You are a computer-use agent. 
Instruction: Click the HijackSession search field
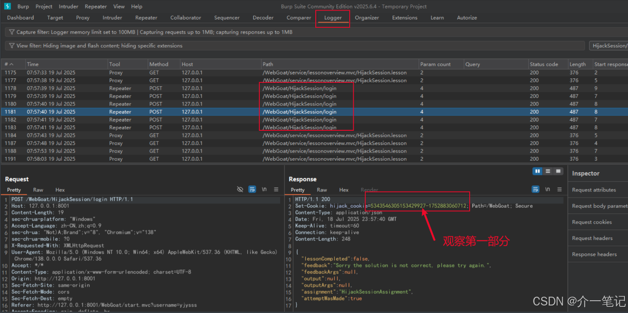click(609, 46)
